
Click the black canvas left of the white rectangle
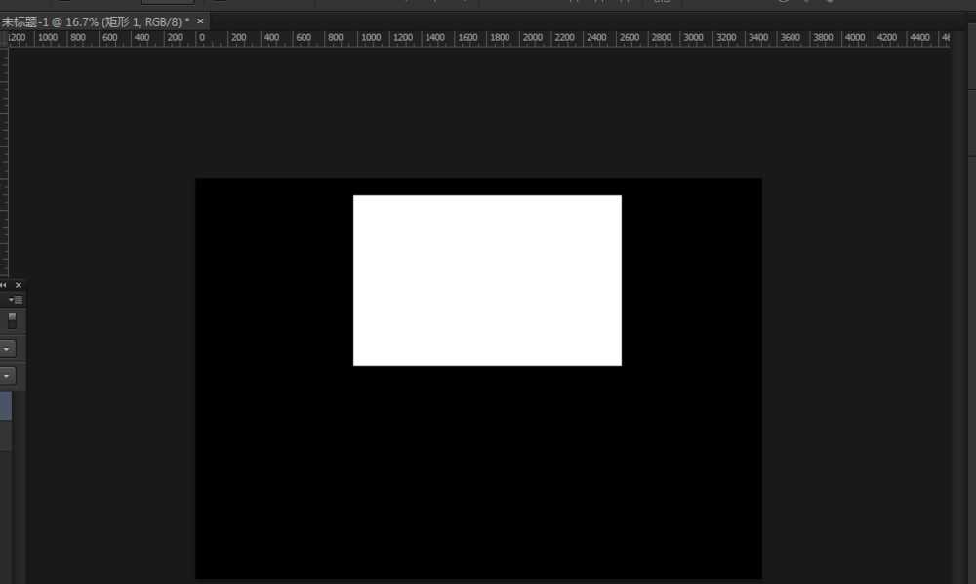273,283
